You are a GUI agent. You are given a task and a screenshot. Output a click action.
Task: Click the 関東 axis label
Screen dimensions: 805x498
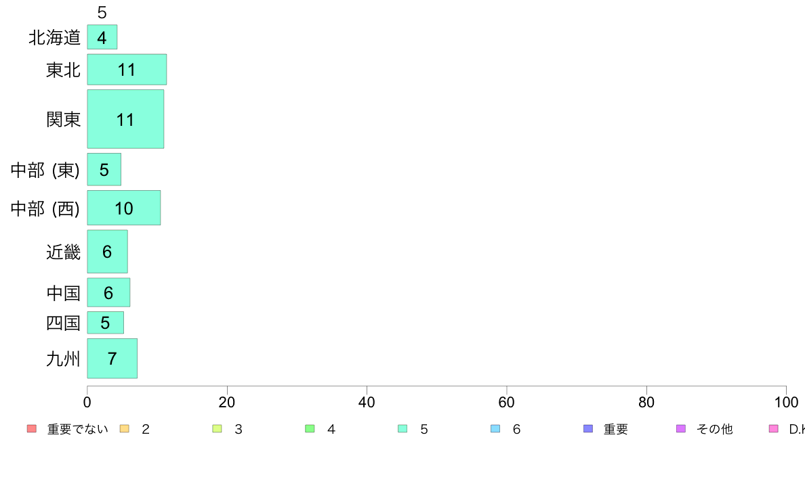point(63,120)
